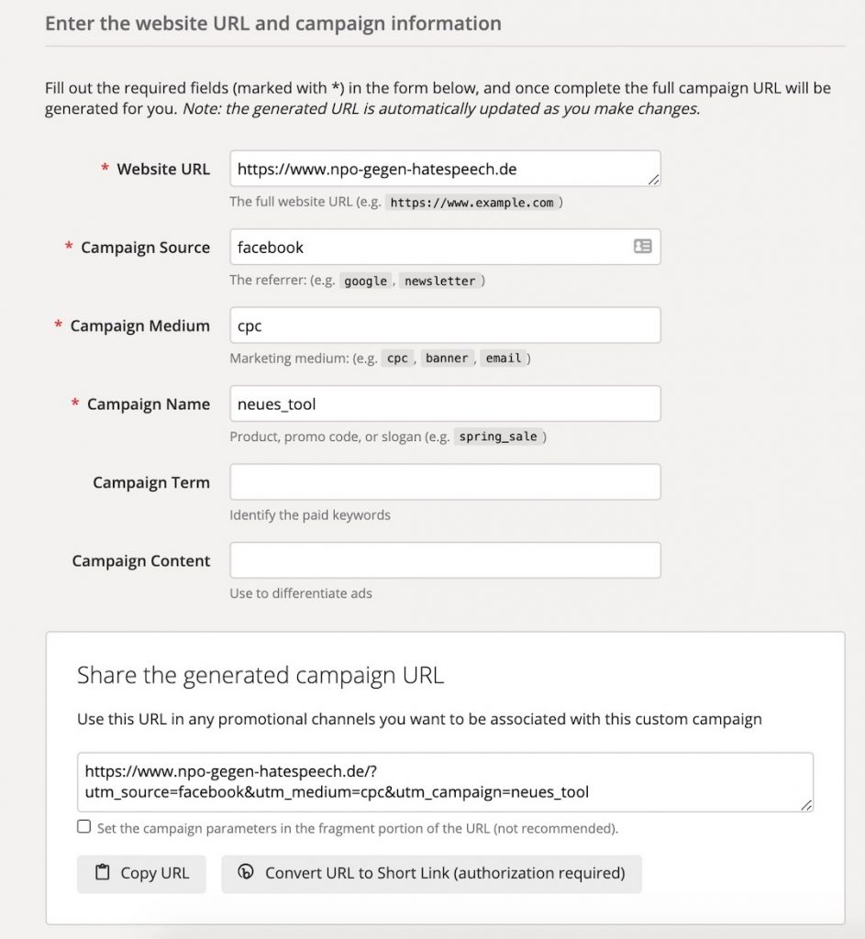This screenshot has width=865, height=939.
Task: Click the short link icon on Convert URL
Action: pyautogui.click(x=245, y=873)
